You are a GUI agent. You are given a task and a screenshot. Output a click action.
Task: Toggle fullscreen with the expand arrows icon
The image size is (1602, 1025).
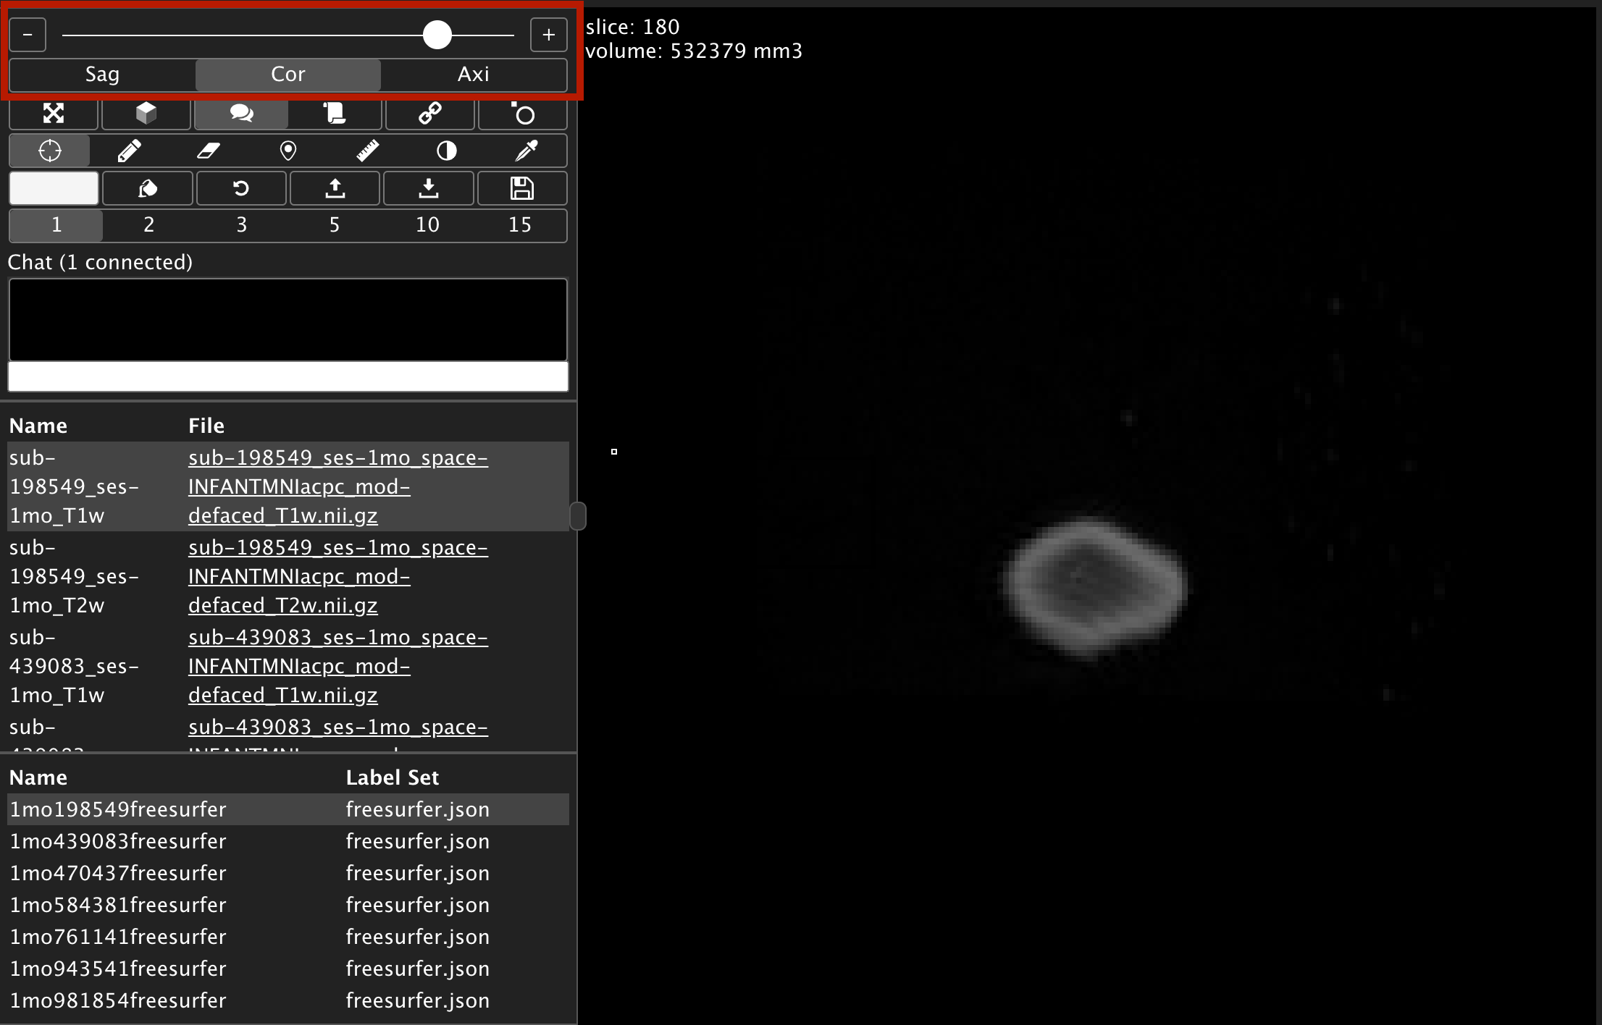[54, 114]
